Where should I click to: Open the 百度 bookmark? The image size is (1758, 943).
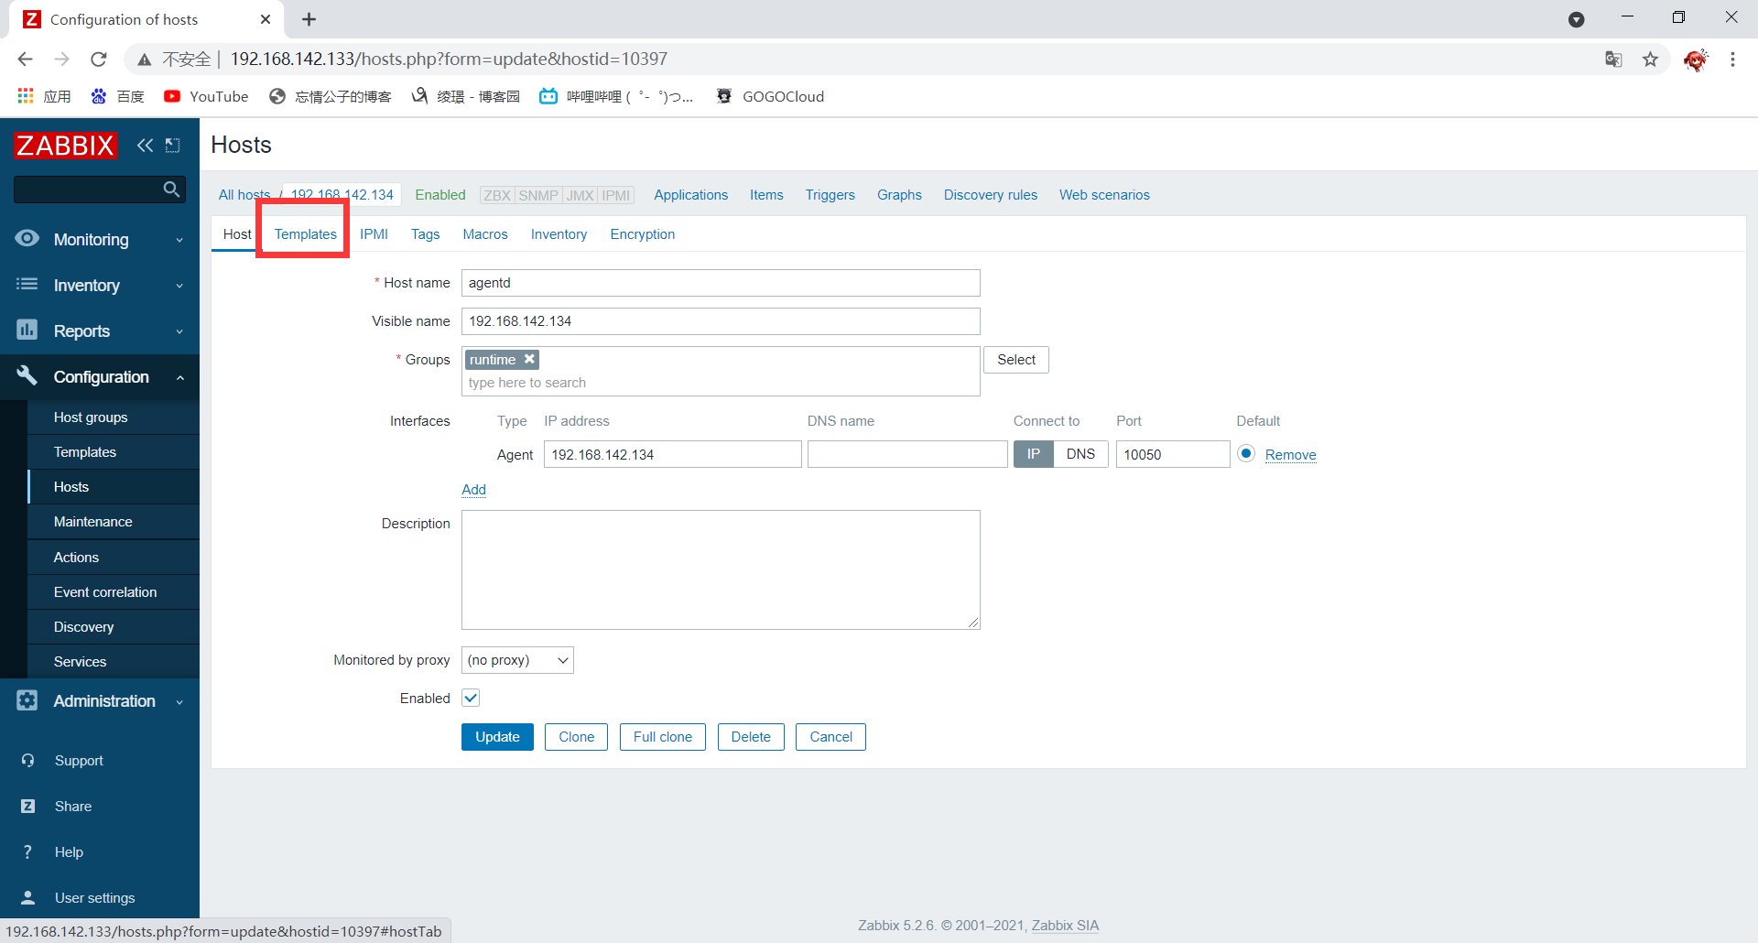coord(117,96)
